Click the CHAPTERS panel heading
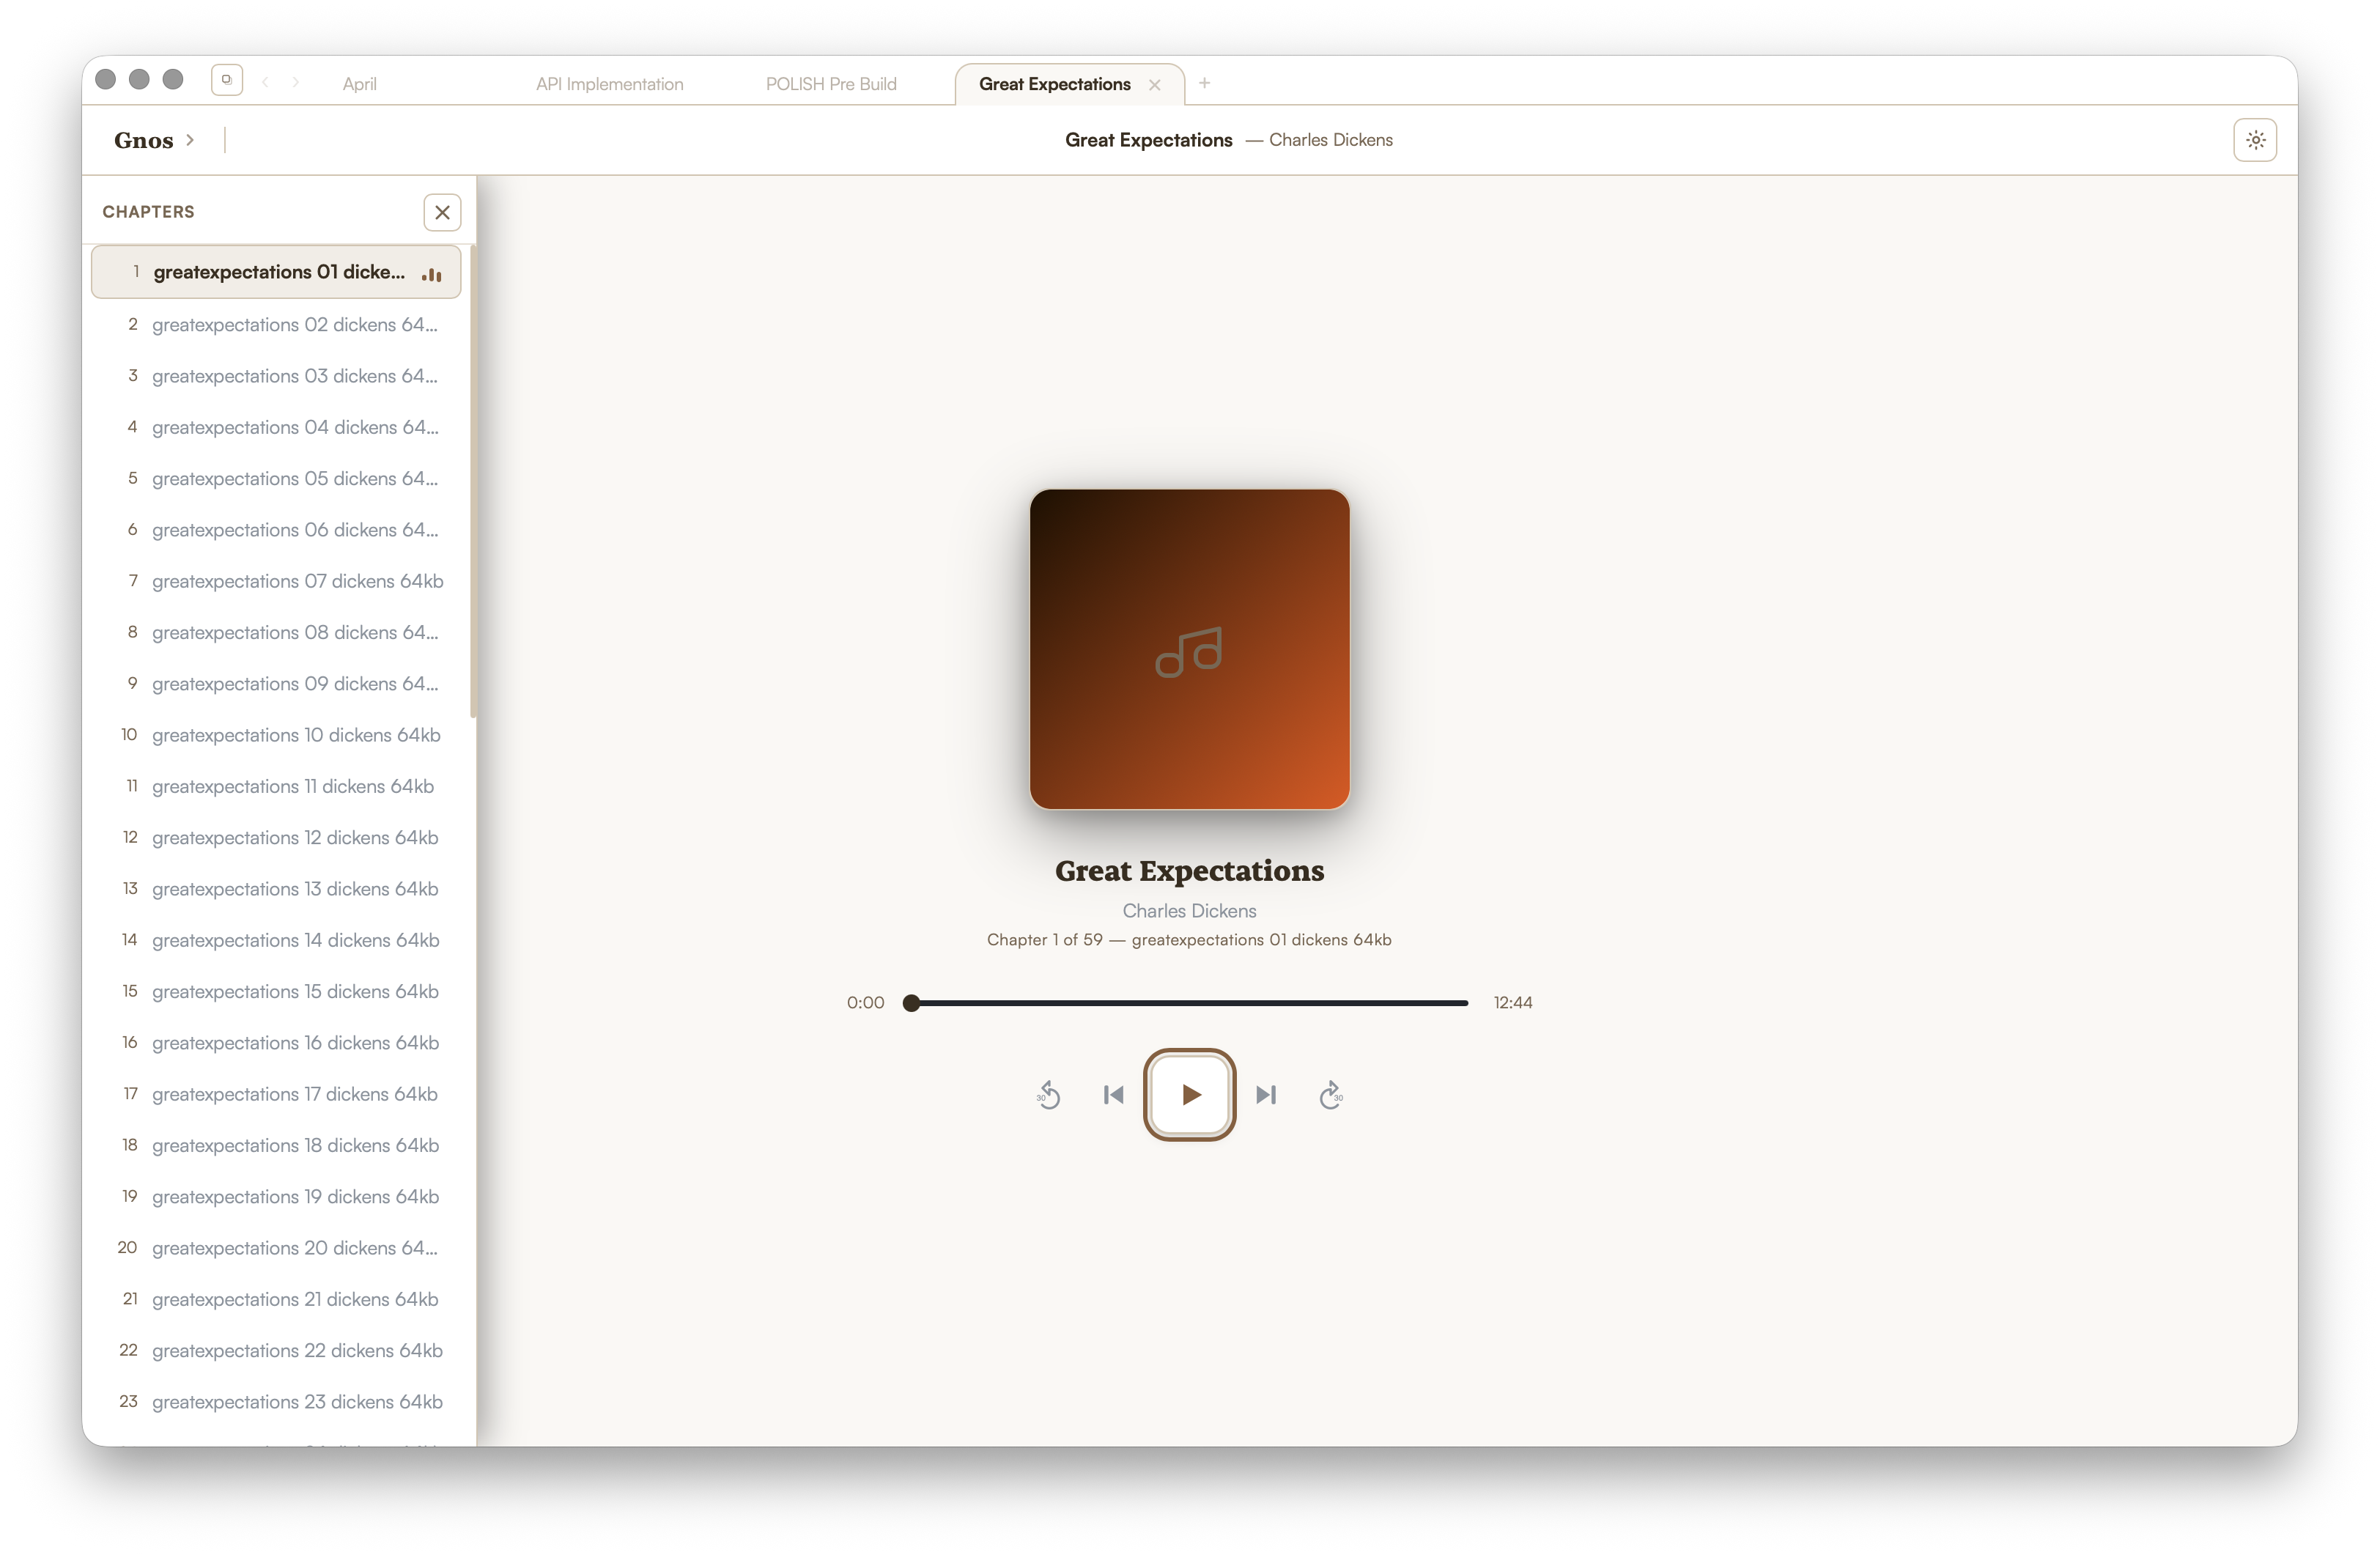The image size is (2380, 1555). pyautogui.click(x=148, y=212)
